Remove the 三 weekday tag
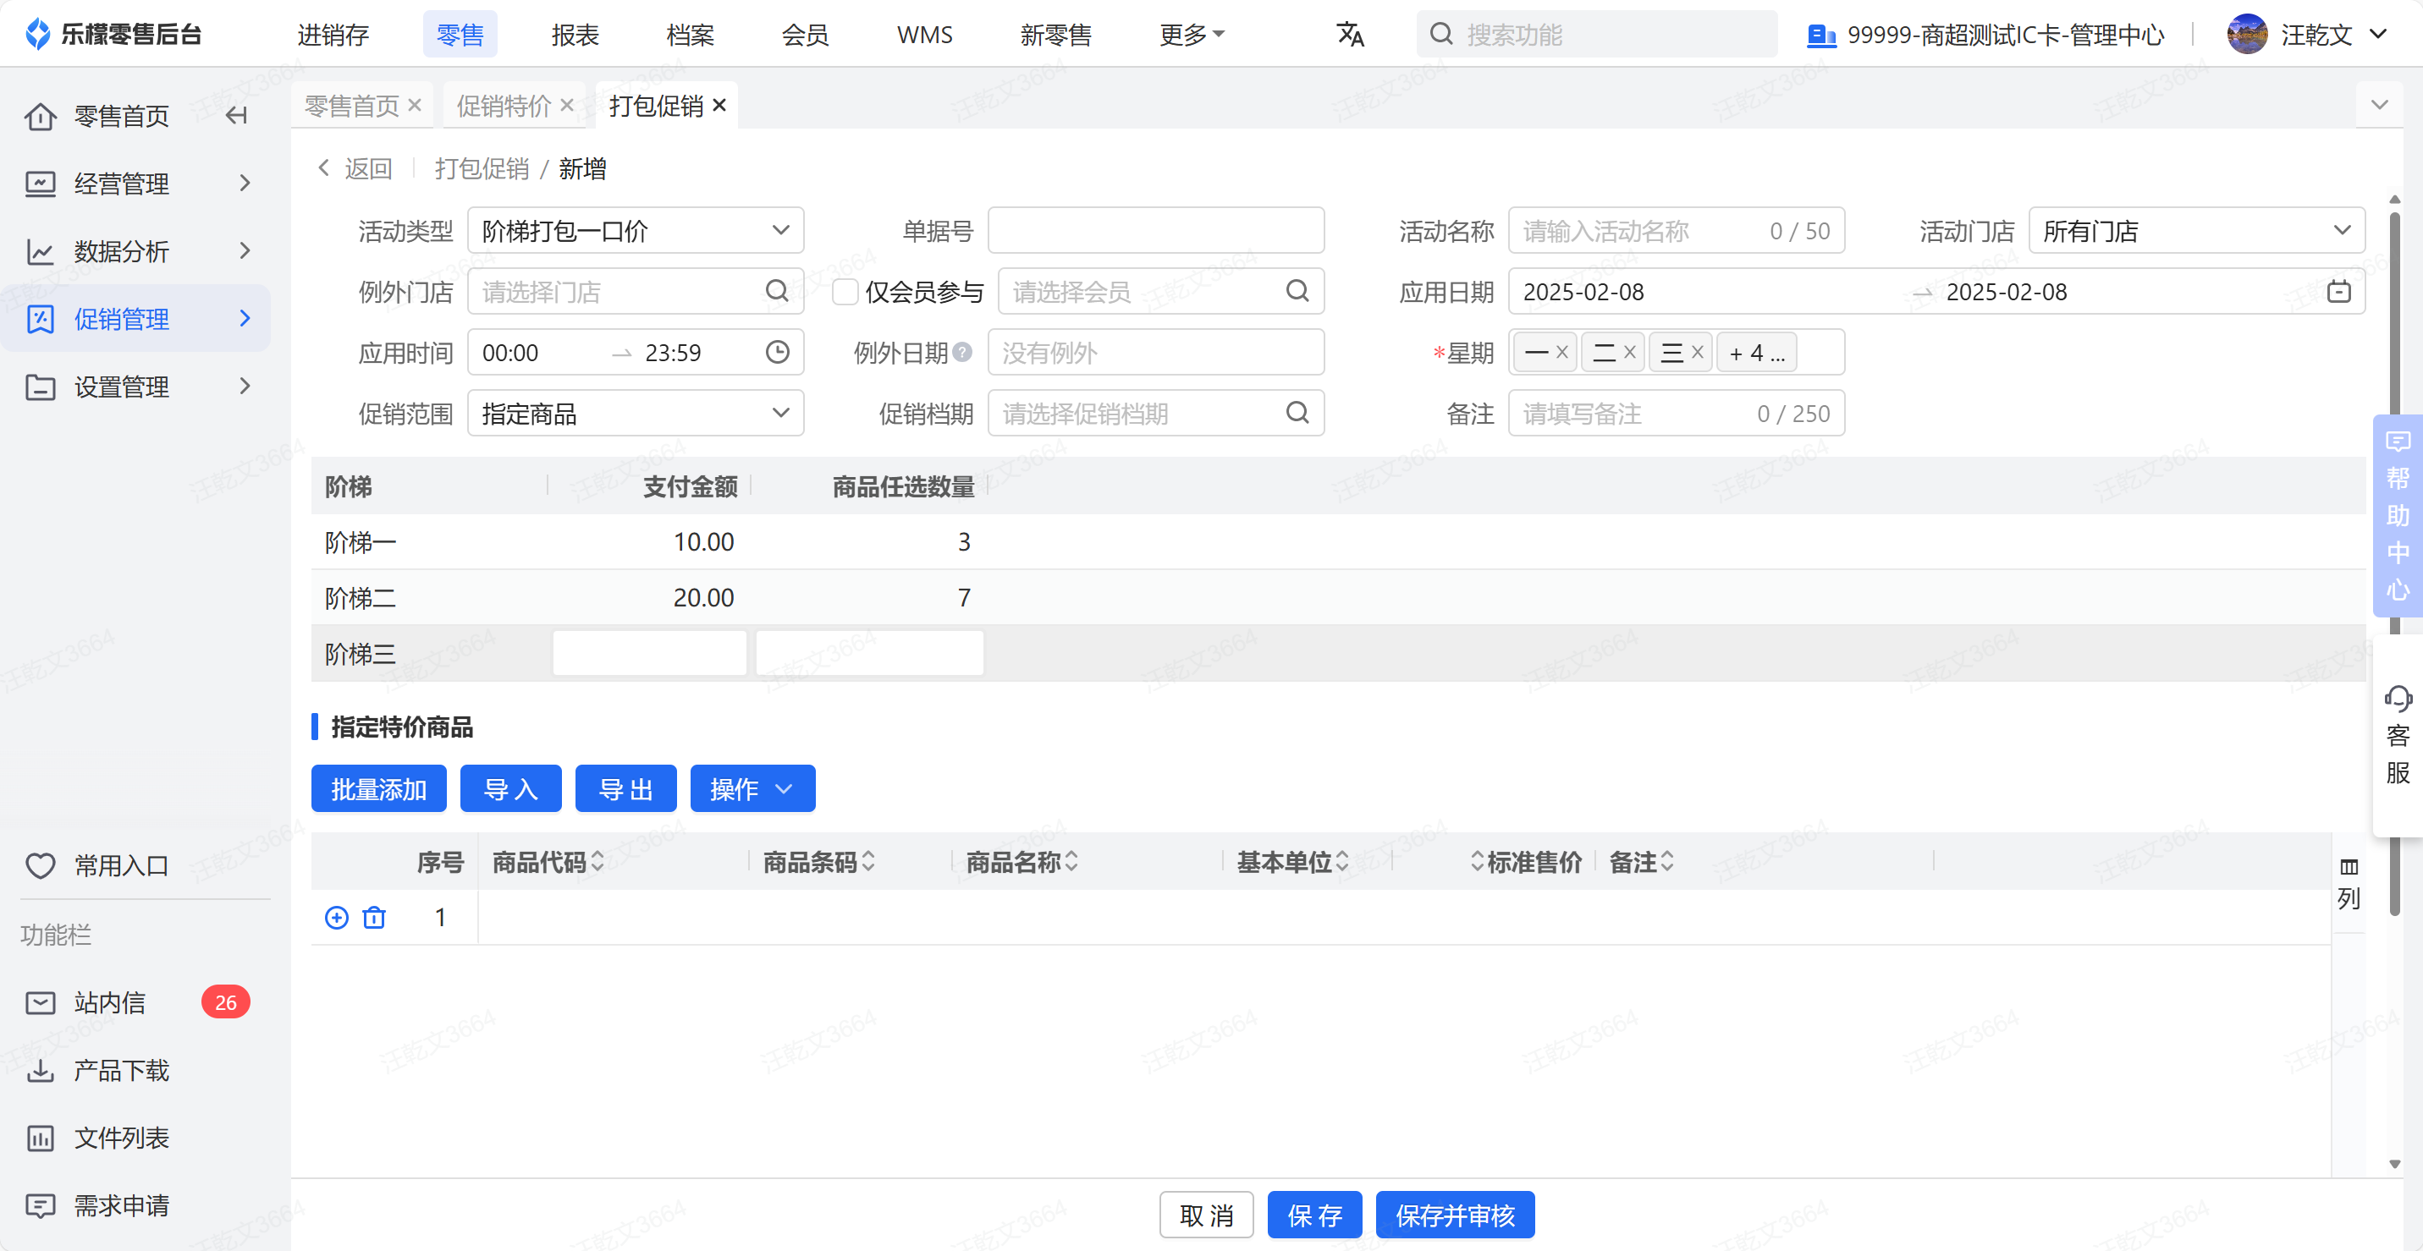This screenshot has height=1251, width=2423. pos(1698,353)
